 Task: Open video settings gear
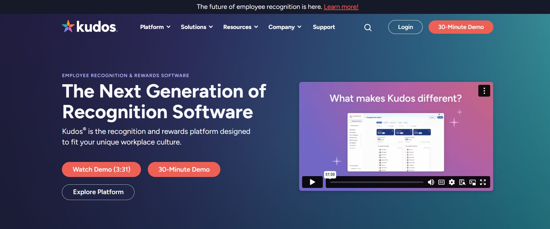click(452, 182)
